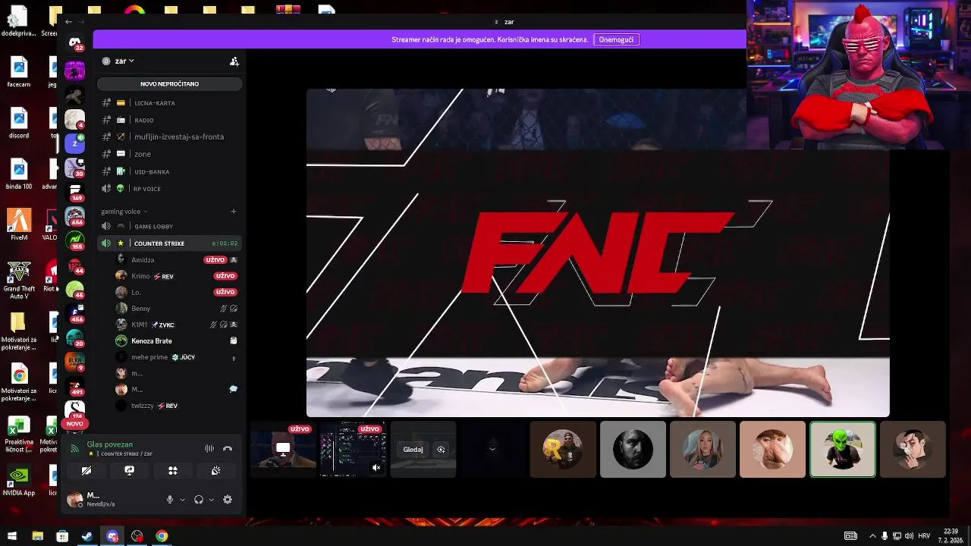Open the invite people icon beside zar
971x546 pixels.
234,61
